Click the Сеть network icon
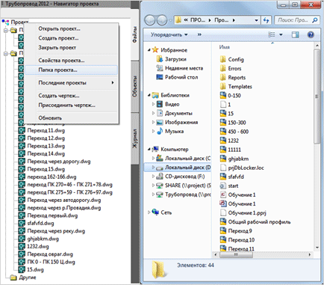The width and height of the screenshot is (324, 285). tap(155, 212)
